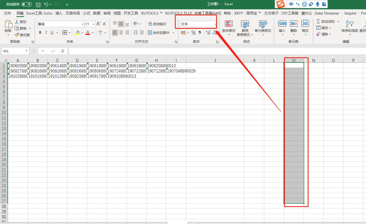Viewport: 366px width, 224px height.
Task: Toggle Bold formatting
Action: [x=40, y=33]
